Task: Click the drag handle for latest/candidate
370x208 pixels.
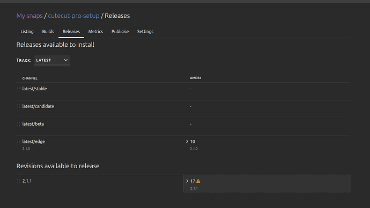Action: pos(18,106)
